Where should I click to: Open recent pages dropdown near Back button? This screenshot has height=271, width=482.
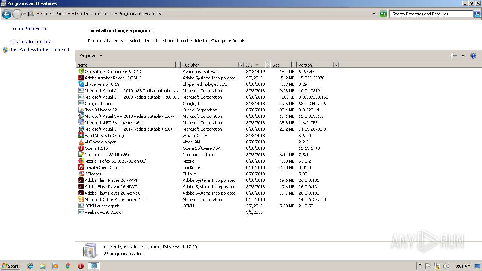24,14
